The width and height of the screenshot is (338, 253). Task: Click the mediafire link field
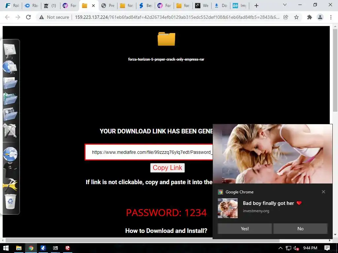[149, 152]
